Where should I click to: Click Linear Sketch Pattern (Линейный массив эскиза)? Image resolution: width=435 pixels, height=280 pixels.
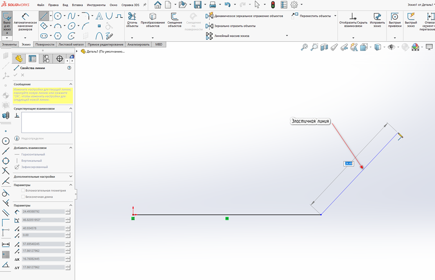(227, 36)
